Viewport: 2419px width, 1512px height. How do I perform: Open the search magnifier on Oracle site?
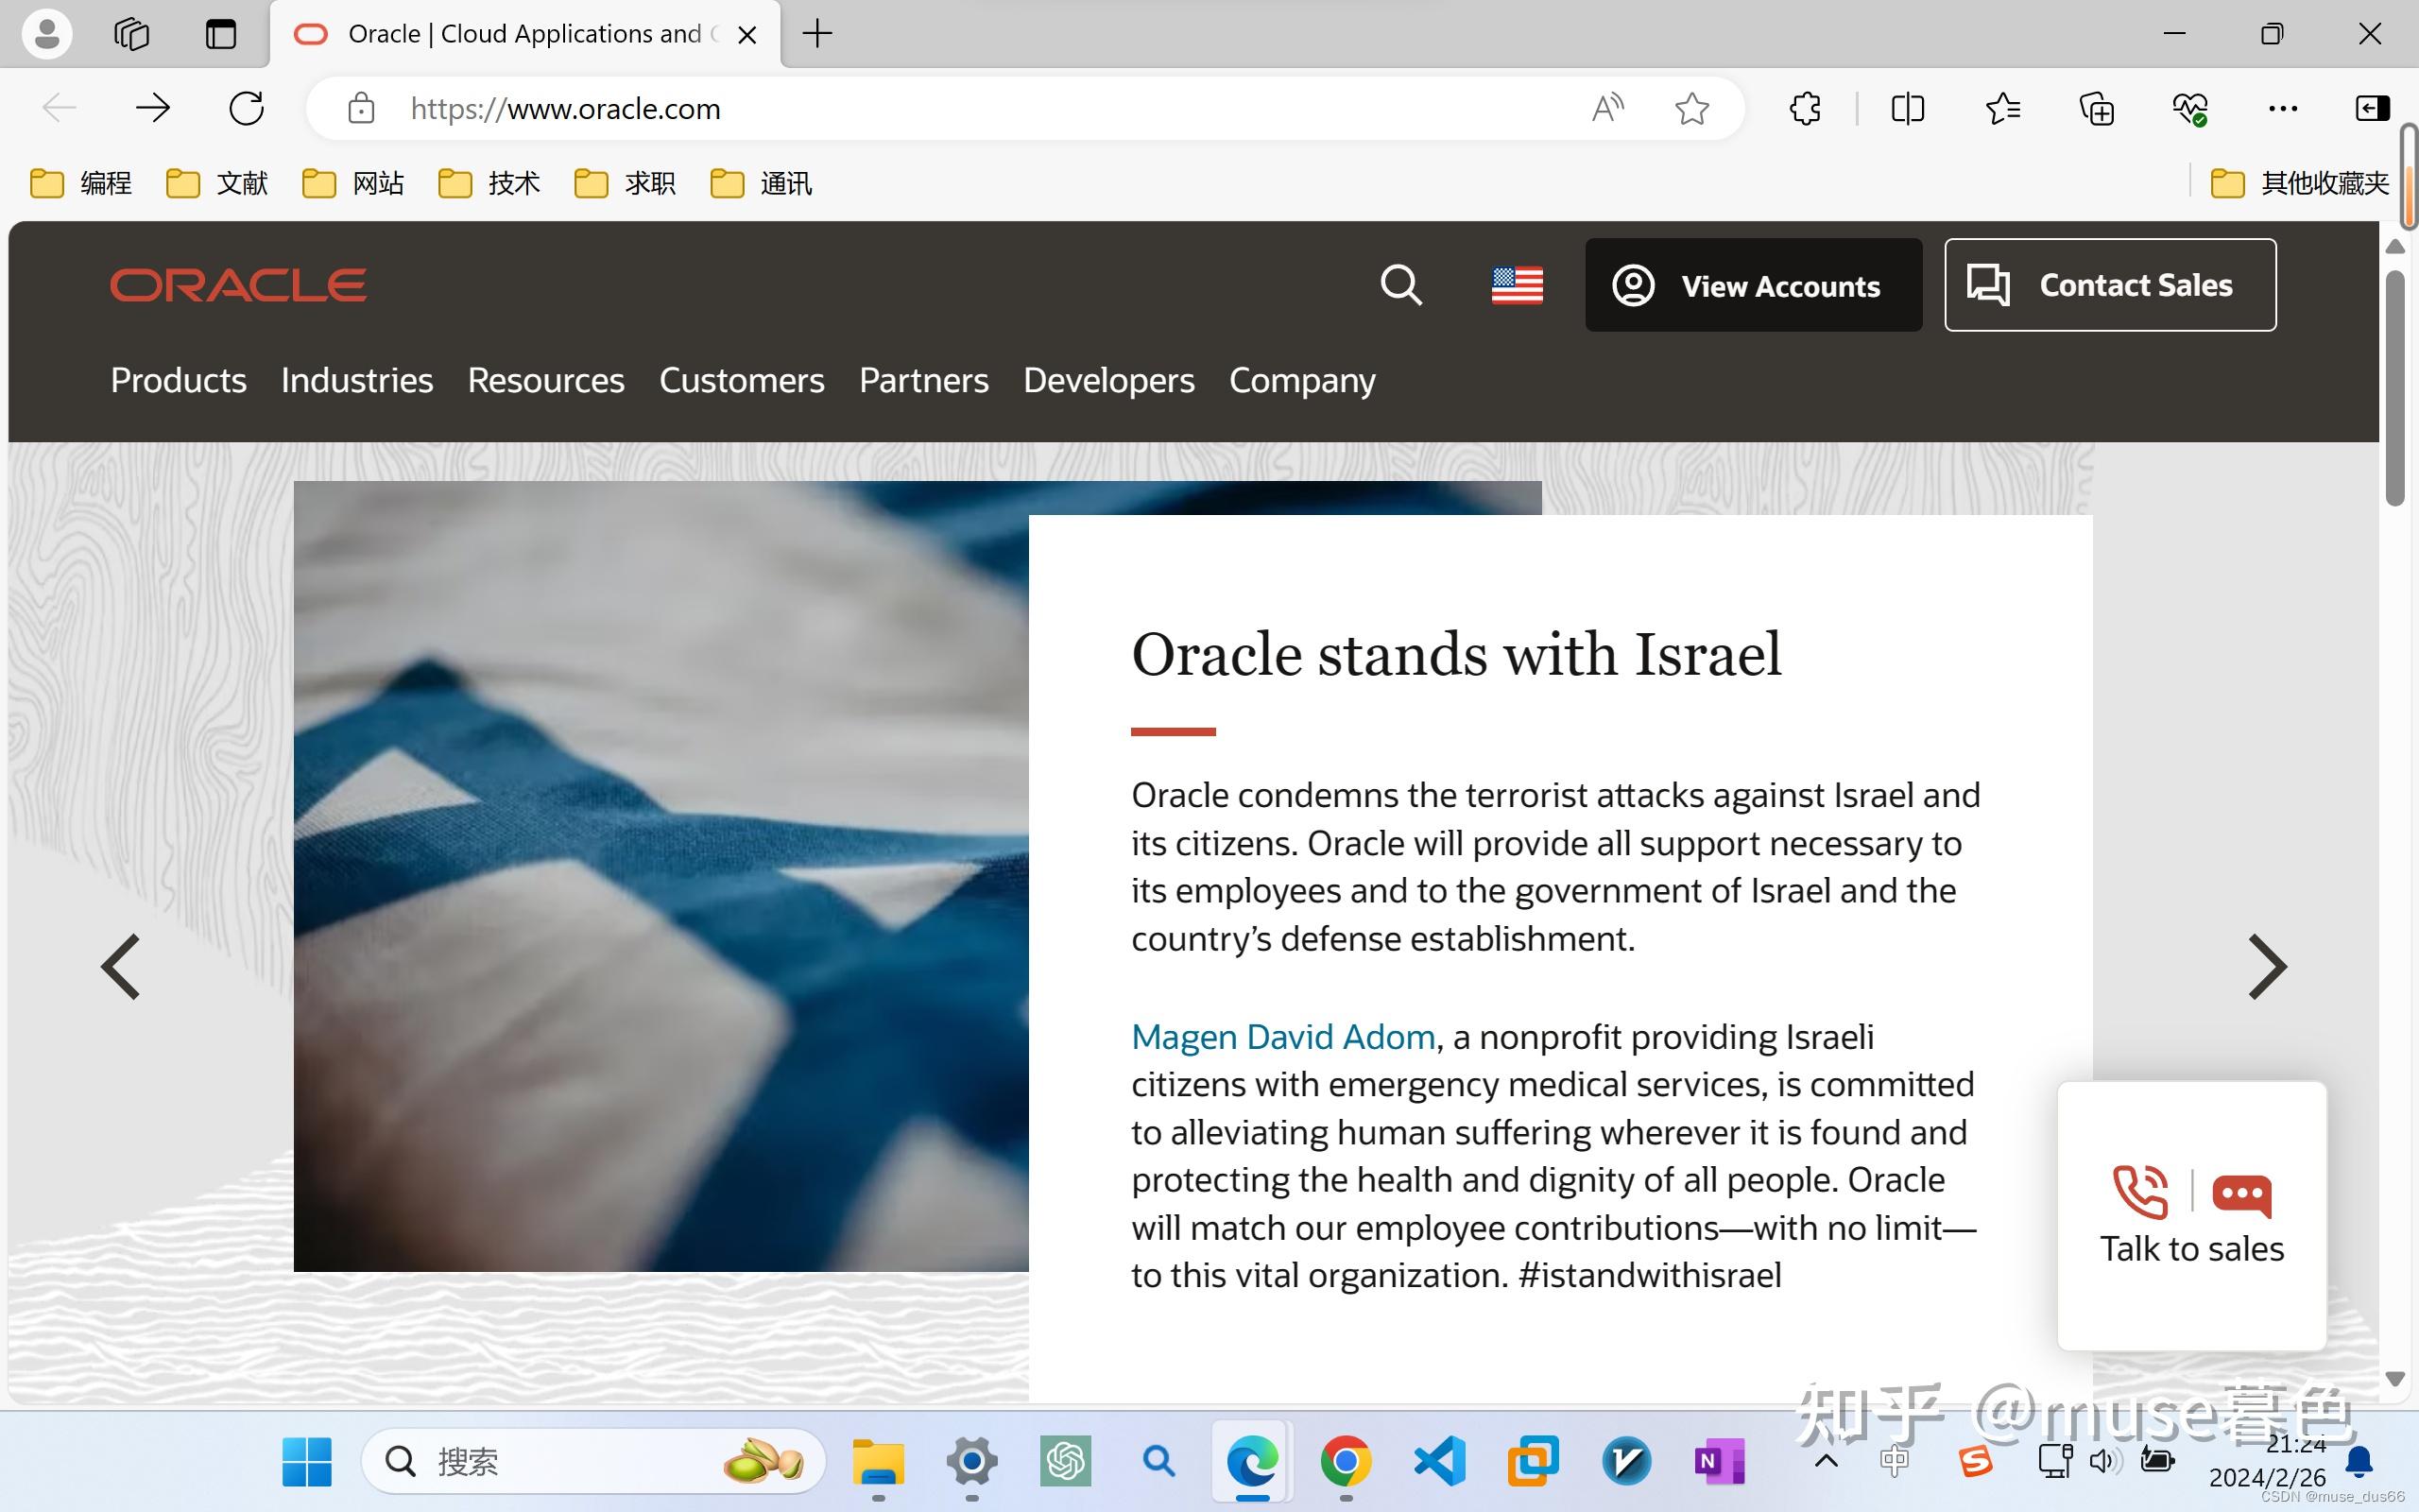click(x=1400, y=286)
